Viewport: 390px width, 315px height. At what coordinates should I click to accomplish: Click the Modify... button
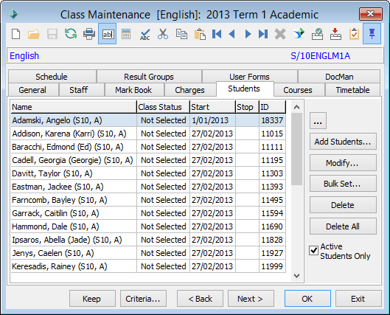(x=343, y=163)
